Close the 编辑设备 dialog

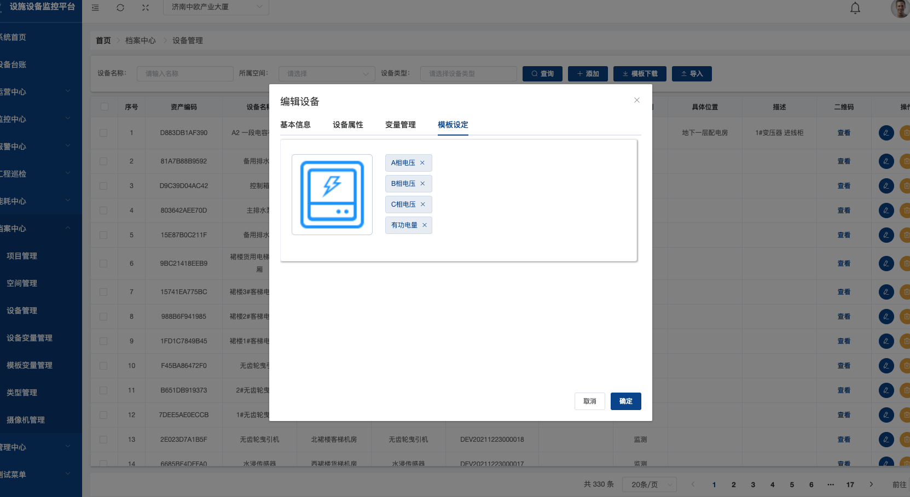[637, 100]
